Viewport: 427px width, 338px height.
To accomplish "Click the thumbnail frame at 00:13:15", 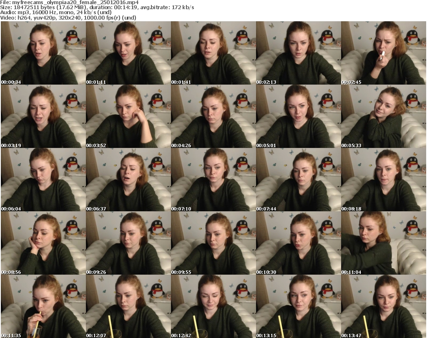I will (x=299, y=306).
